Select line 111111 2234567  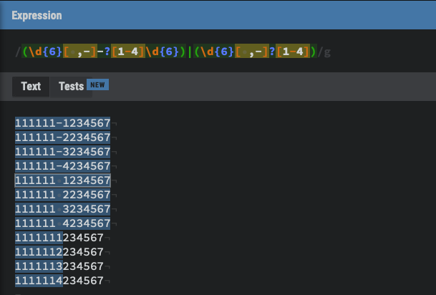click(62, 195)
